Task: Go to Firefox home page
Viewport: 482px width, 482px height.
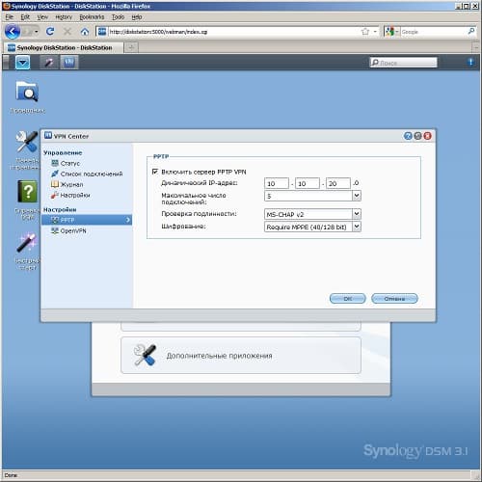Action: 85,32
